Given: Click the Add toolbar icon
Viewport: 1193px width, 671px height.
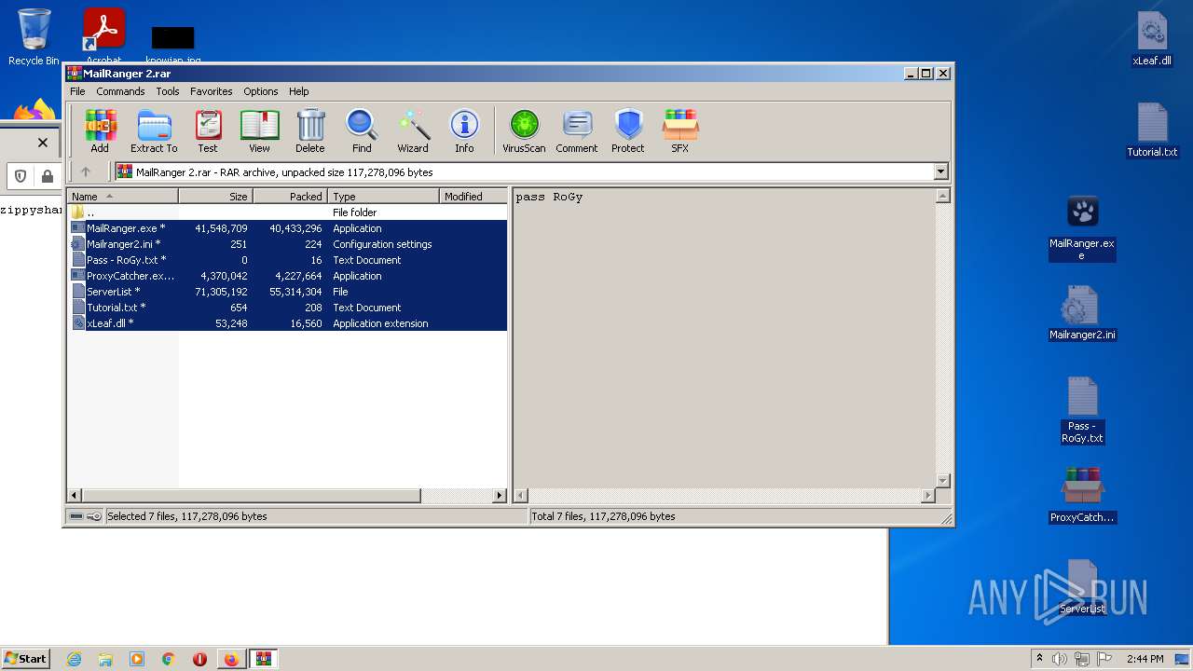Looking at the screenshot, I should coord(100,131).
